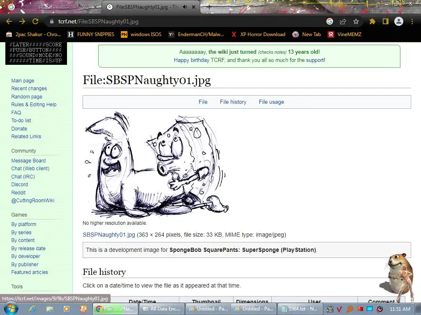This screenshot has width=421, height=315.
Task: Jump to the File section tab
Action: click(x=203, y=102)
